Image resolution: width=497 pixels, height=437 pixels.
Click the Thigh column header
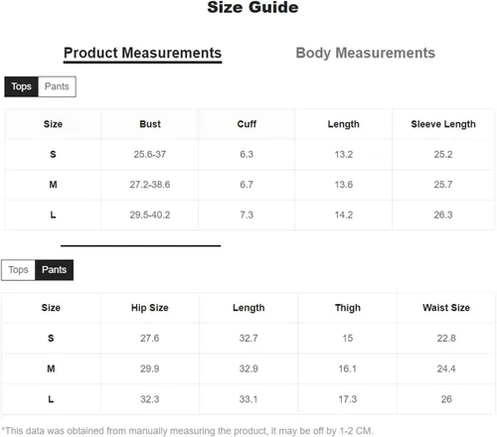[x=348, y=308]
